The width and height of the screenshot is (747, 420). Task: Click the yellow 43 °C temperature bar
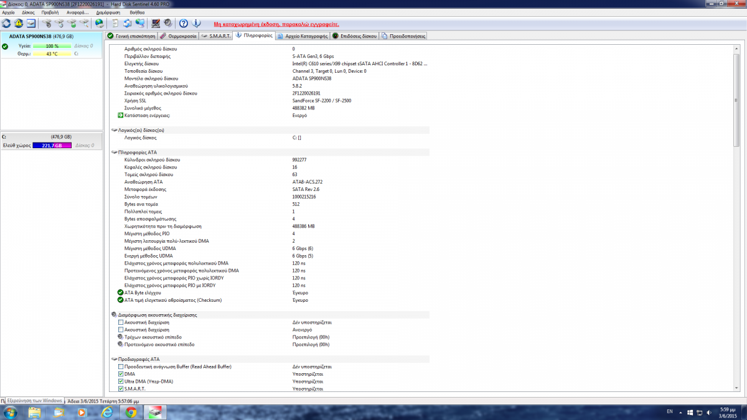pos(52,54)
